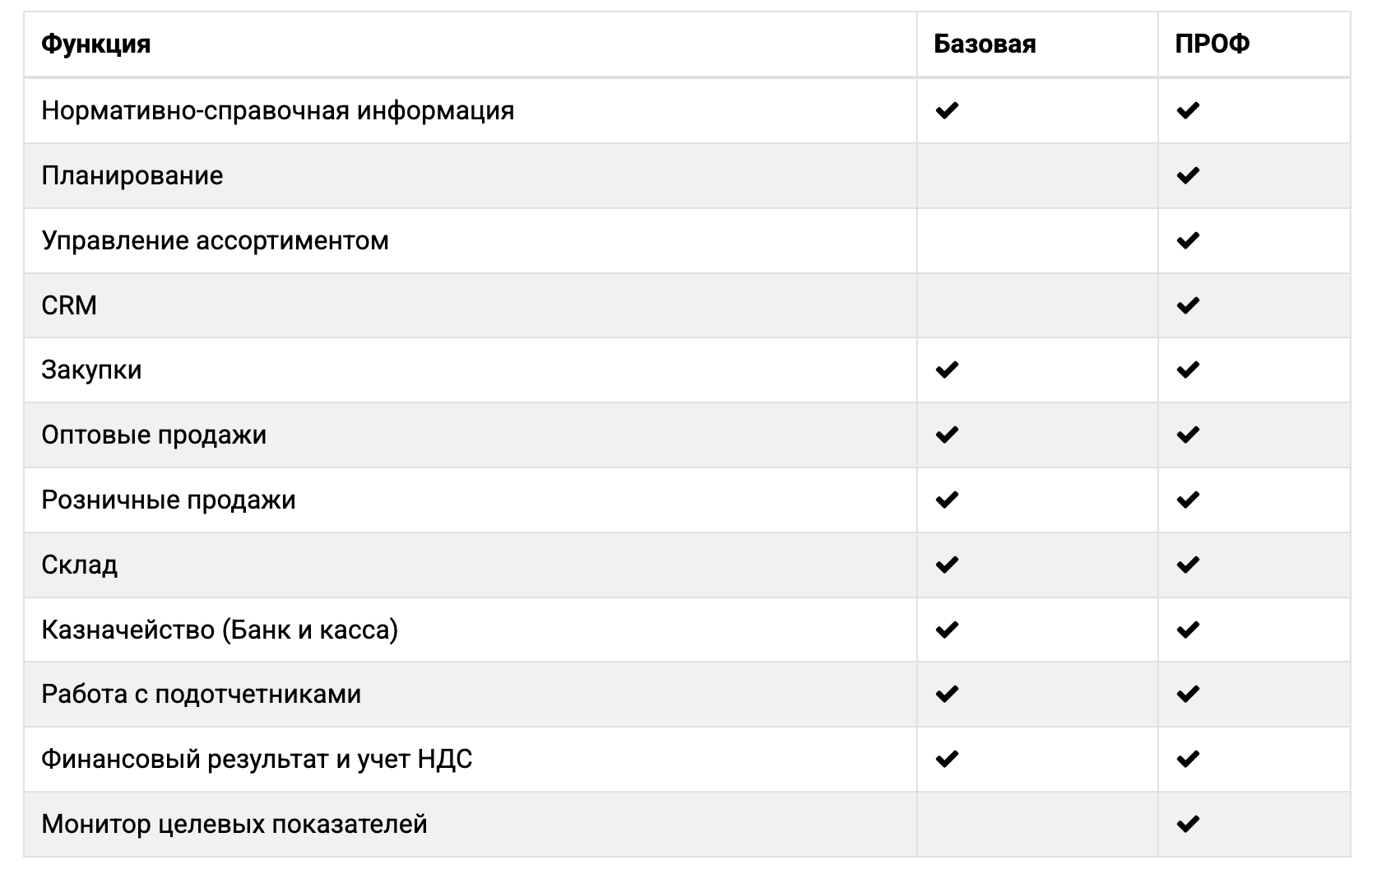Click the Функция column header
Viewport: 1377px width, 879px height.
click(x=96, y=44)
